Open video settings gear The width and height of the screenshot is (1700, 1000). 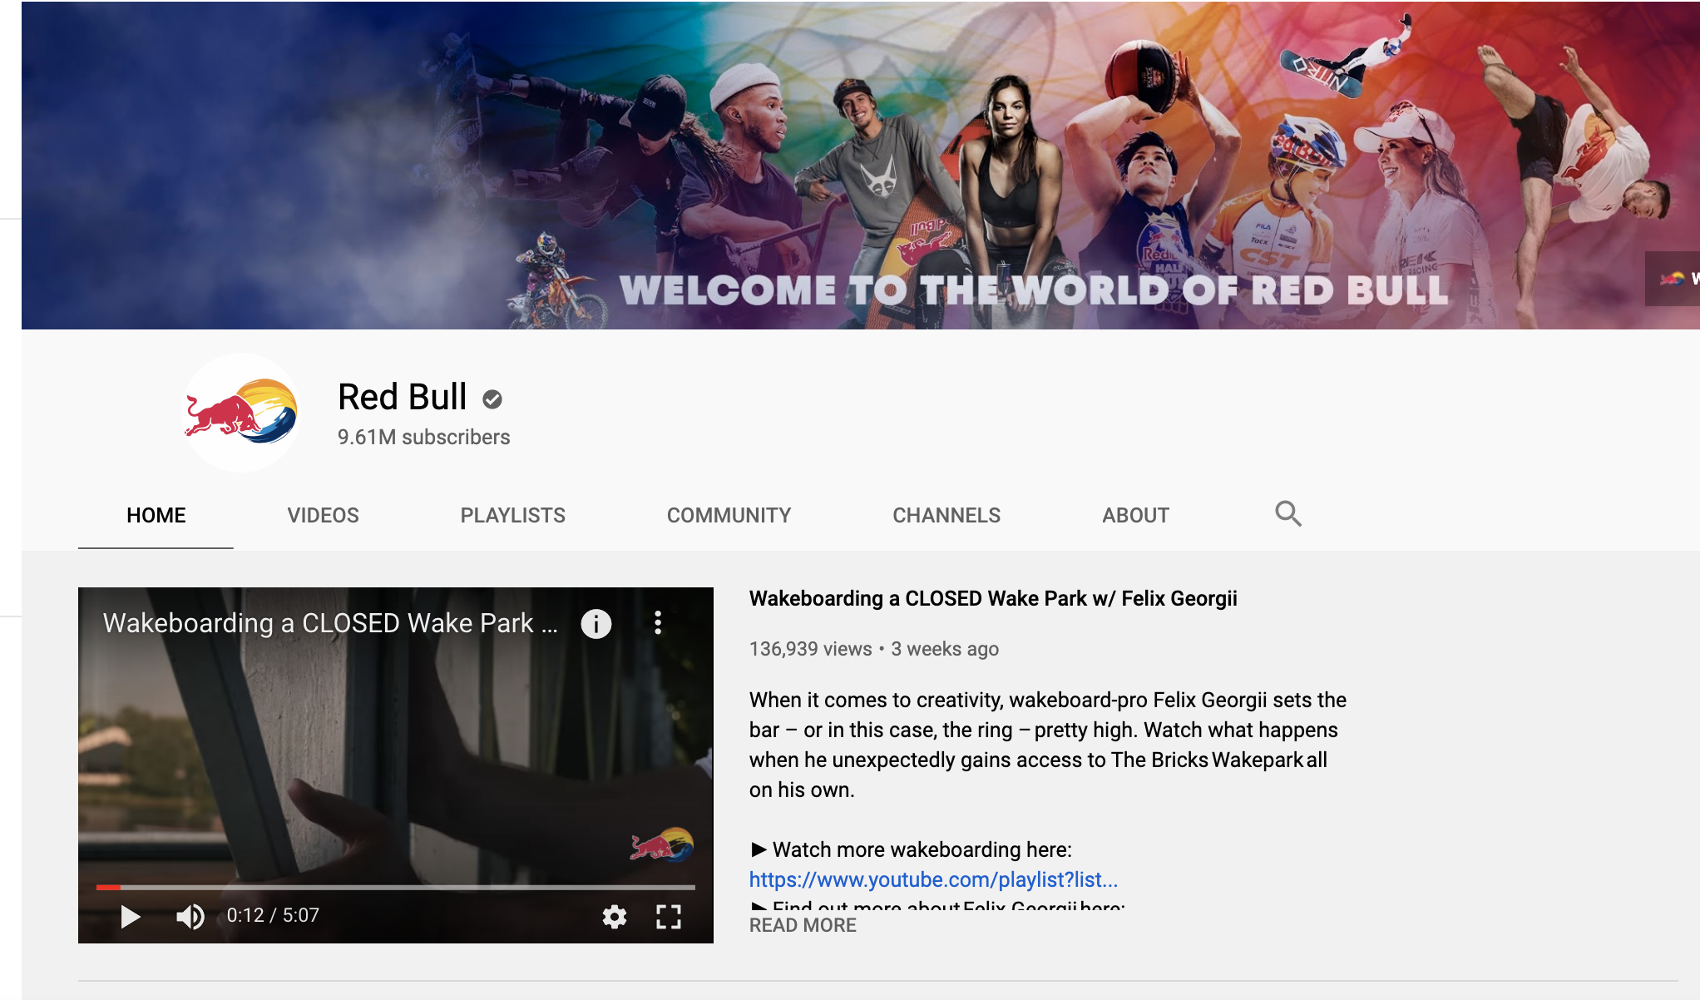tap(614, 916)
